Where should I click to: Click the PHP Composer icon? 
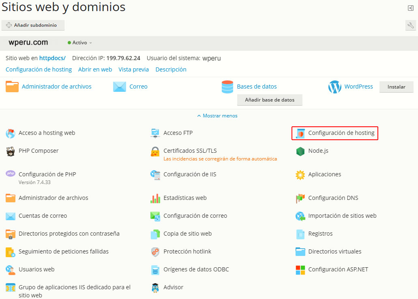[x=11, y=151]
